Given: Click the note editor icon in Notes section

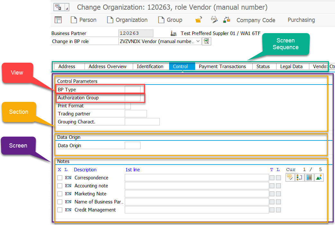Looking at the screenshot, I should pos(290,177).
